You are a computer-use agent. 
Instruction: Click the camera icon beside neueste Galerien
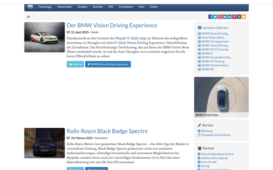[200, 28]
